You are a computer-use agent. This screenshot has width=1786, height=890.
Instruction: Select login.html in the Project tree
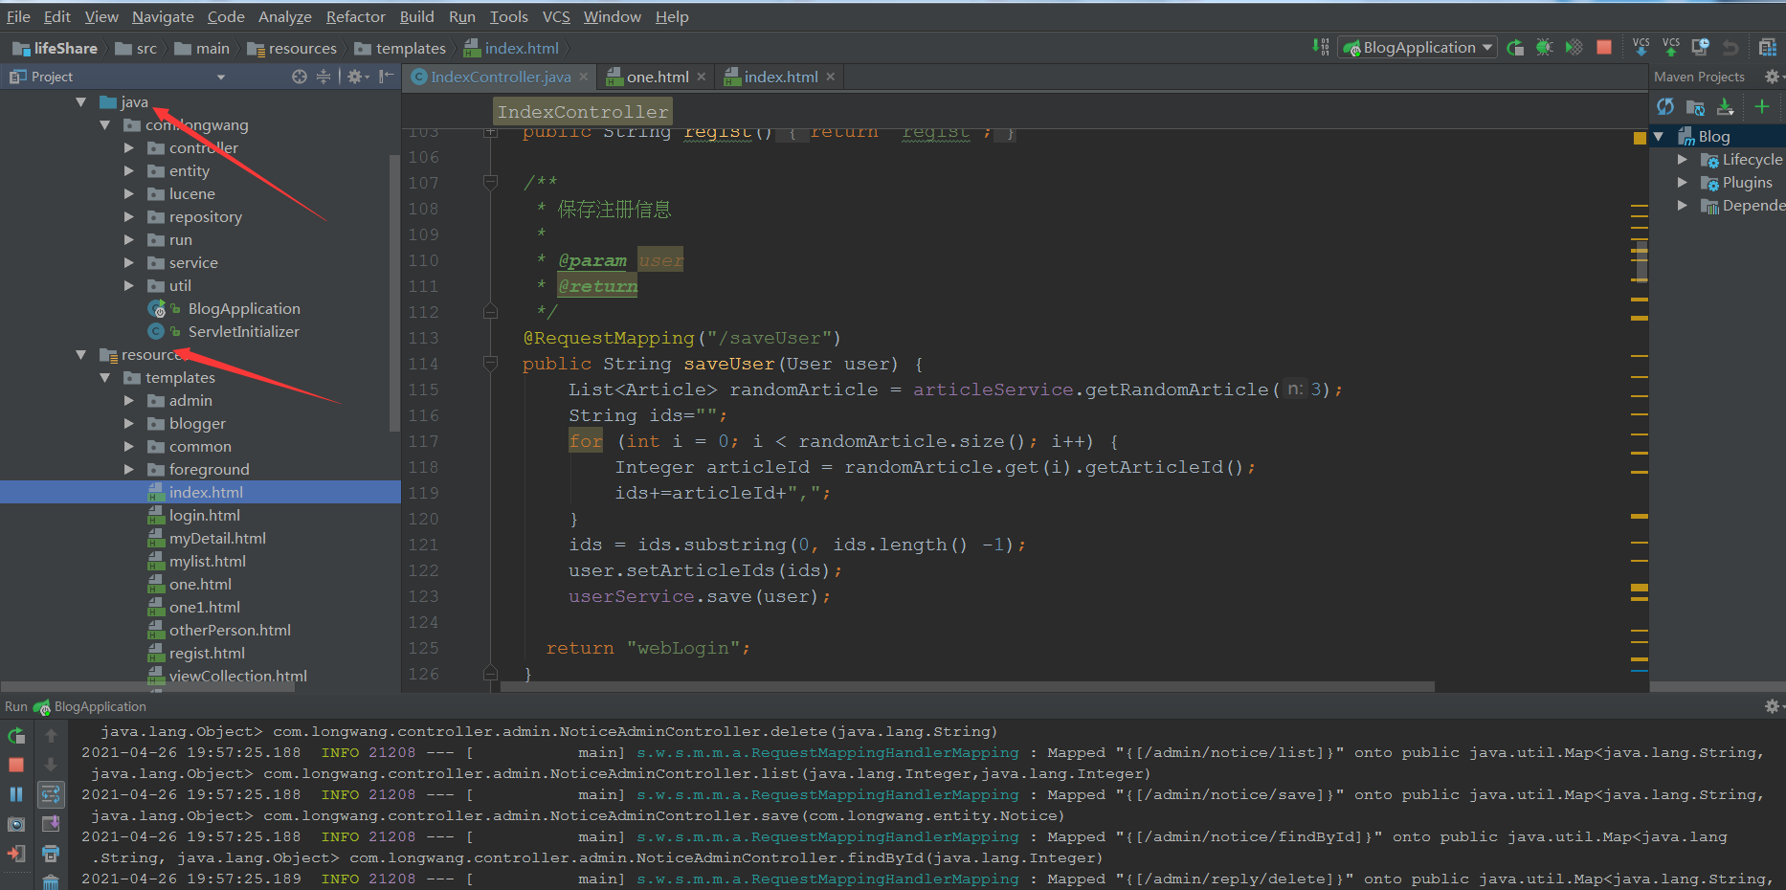tap(204, 515)
